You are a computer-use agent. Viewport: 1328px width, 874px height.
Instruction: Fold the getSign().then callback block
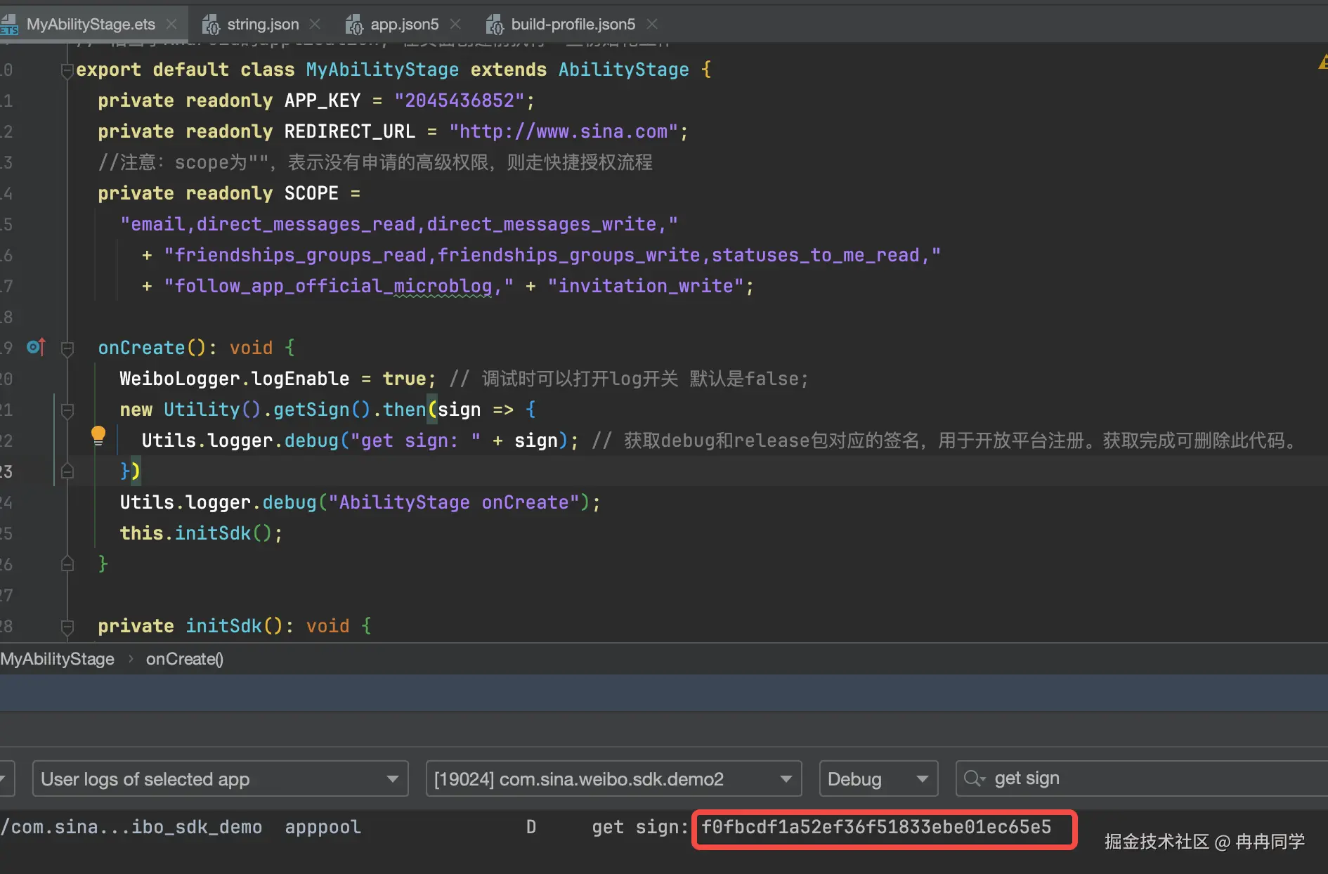tap(67, 410)
